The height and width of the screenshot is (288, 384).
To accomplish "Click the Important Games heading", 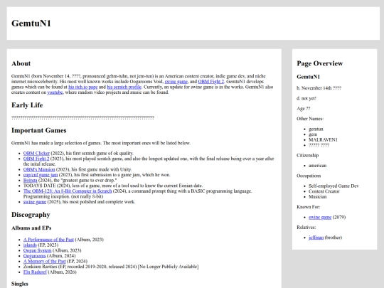I will 39,130.
